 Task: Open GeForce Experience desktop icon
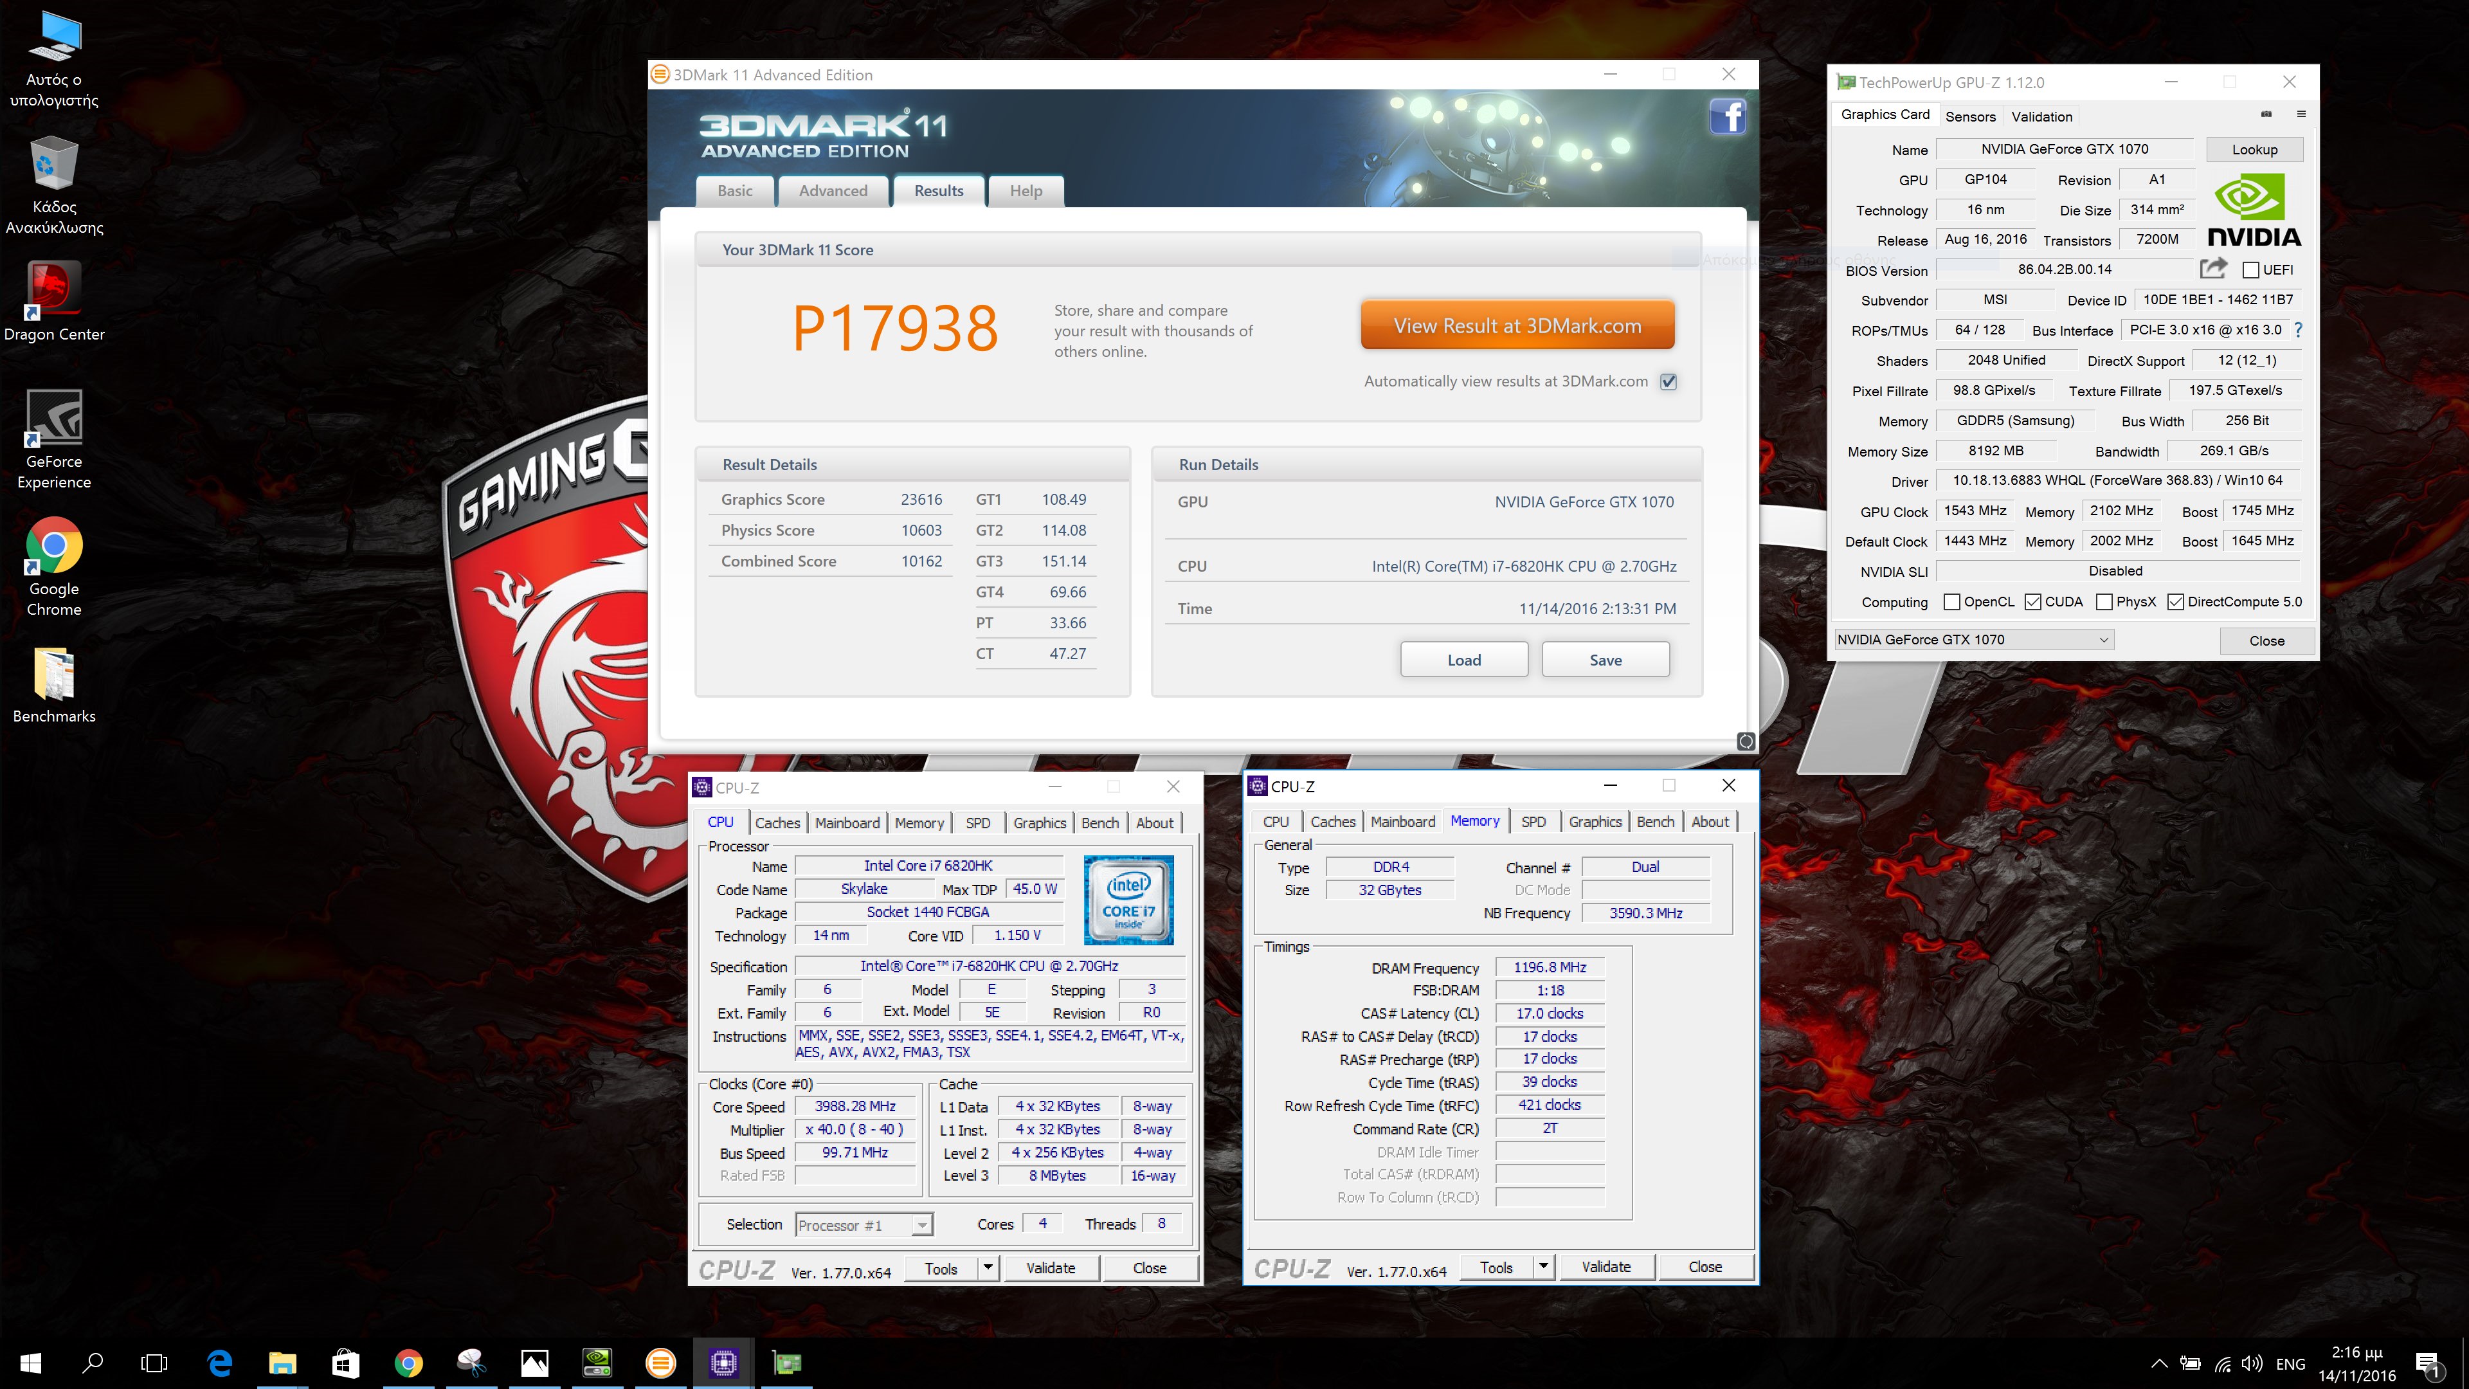(x=53, y=439)
